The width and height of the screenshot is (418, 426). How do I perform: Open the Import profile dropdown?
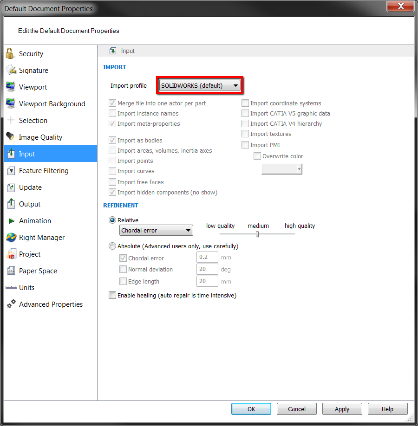200,85
